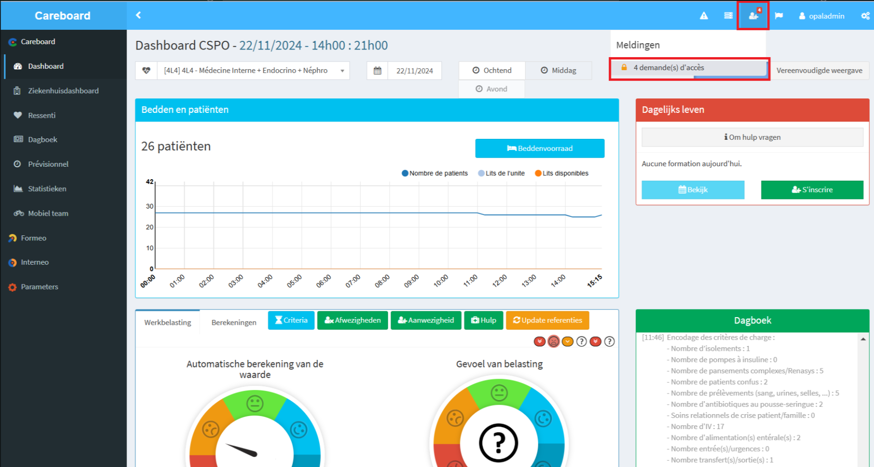Switch to the Werkbelasting tab
Screen dimensions: 874x467
(x=167, y=322)
